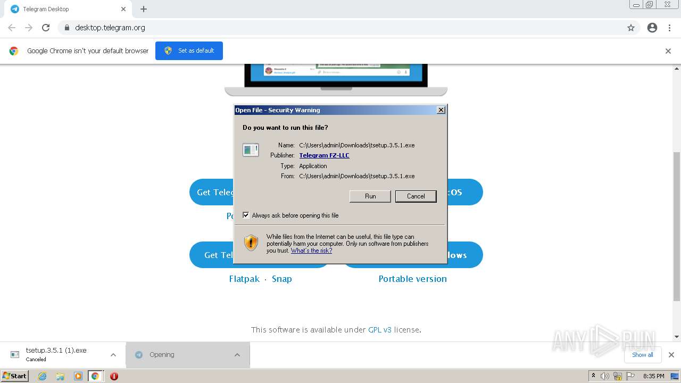
Task: Click the browser back arrow
Action: pyautogui.click(x=12, y=28)
